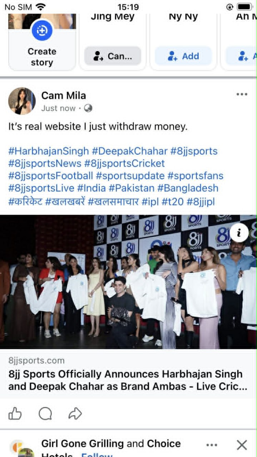This screenshot has width=257, height=457.
Task: Open the three-dot menu on Cam Mila's post
Action: click(242, 94)
